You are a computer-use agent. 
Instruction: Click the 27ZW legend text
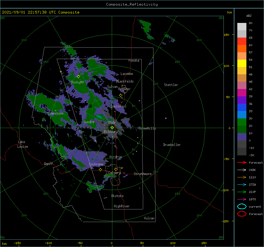252,185
